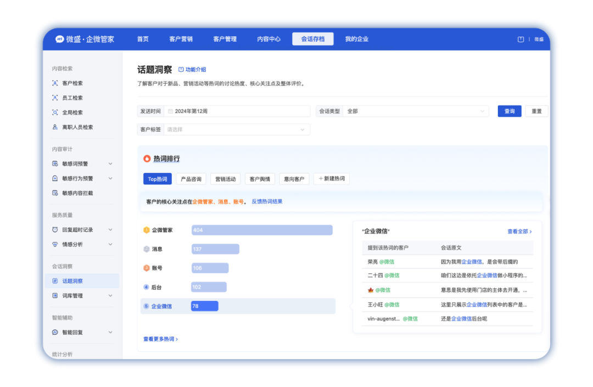This screenshot has width=593, height=387.
Task: Click the 离职人员检索 person icon
Action: (x=55, y=127)
